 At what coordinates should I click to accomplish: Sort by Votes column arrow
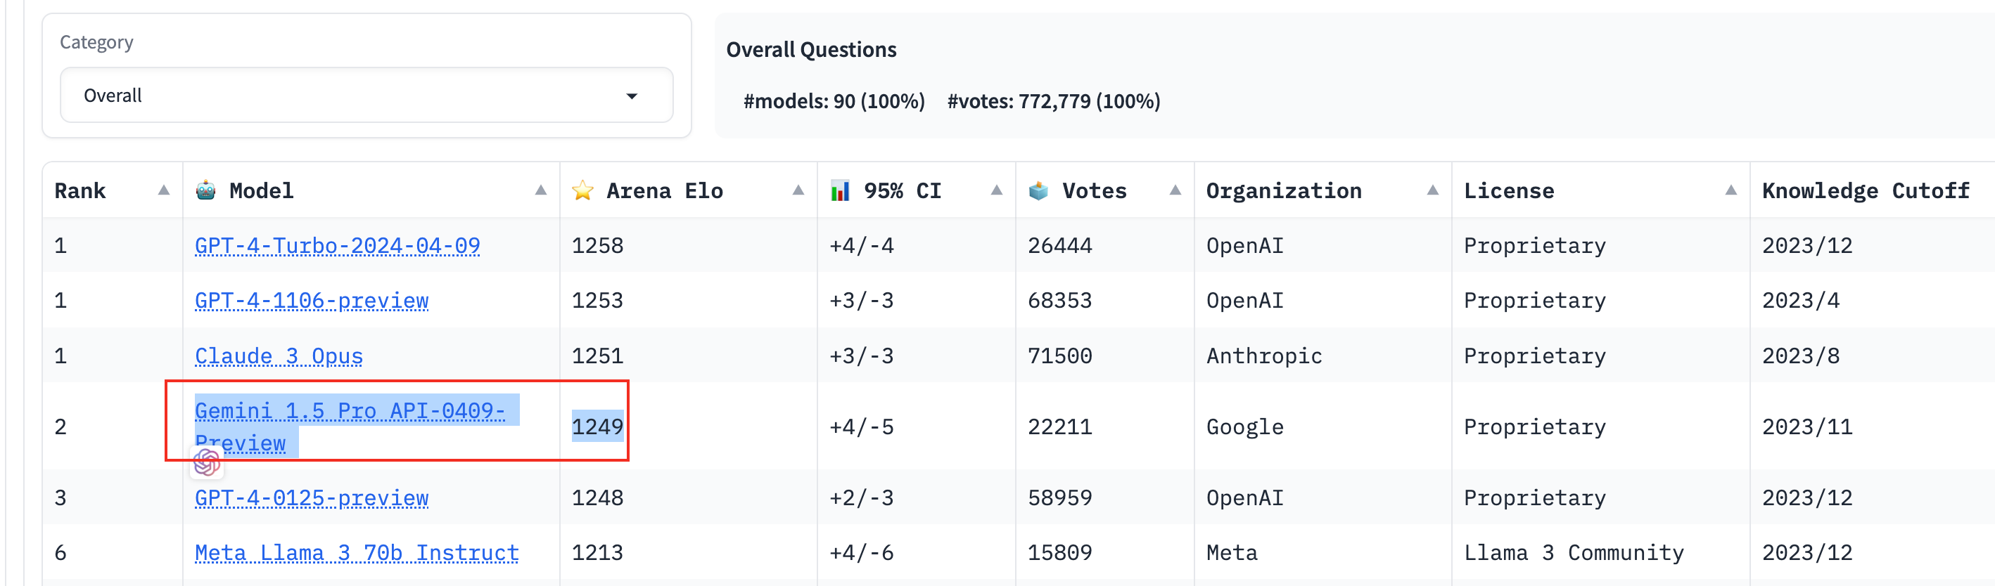(1175, 190)
